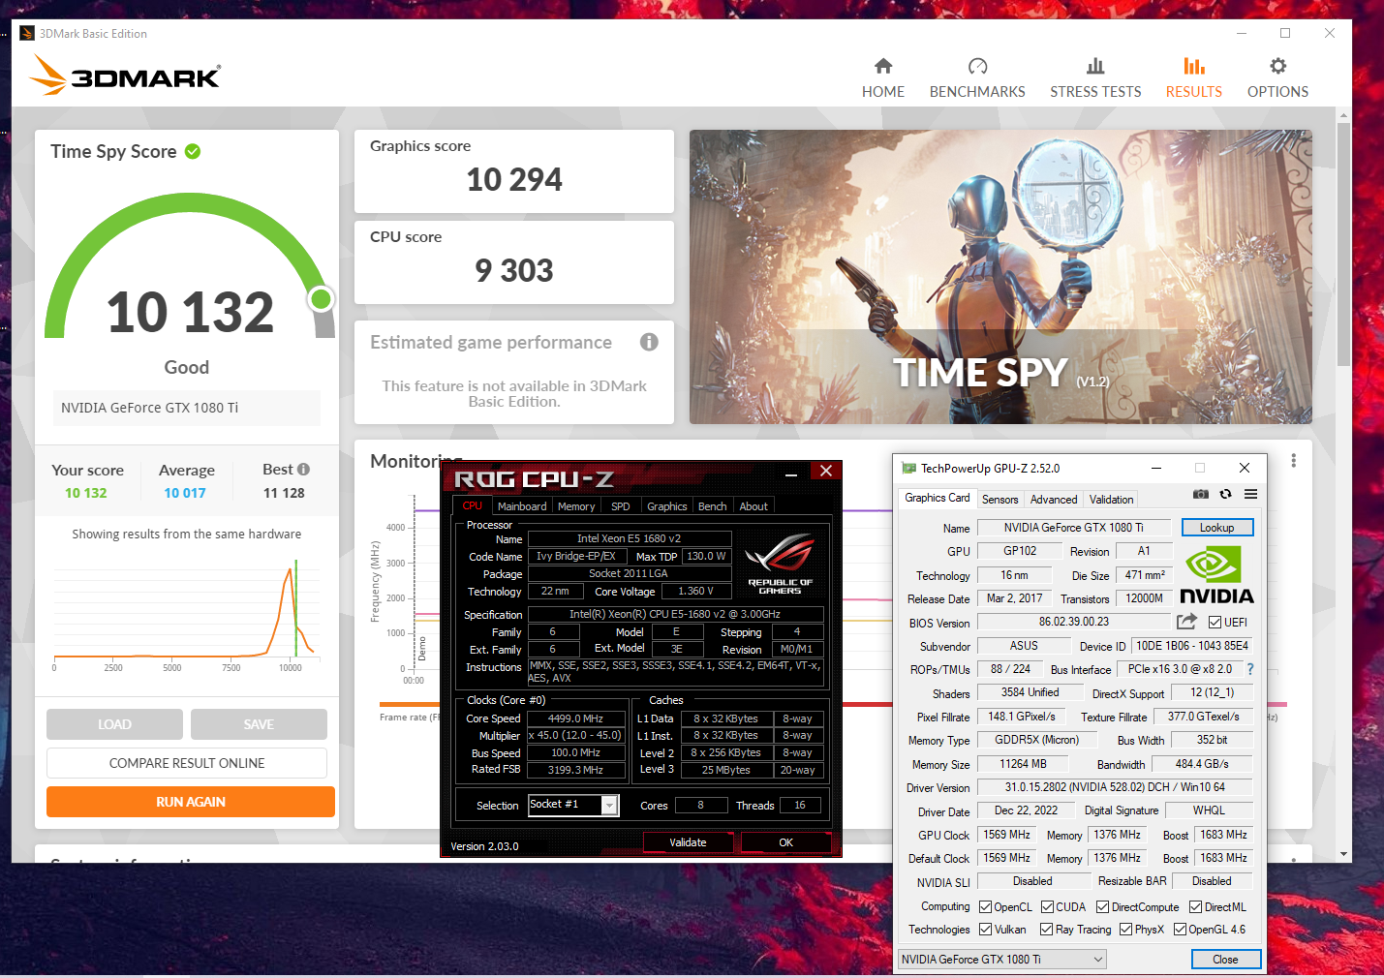Toggle the UEFI checkbox

point(1215,623)
